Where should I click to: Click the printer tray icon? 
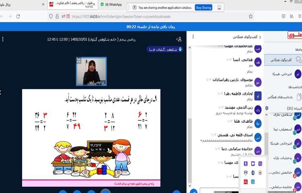tap(246, 172)
